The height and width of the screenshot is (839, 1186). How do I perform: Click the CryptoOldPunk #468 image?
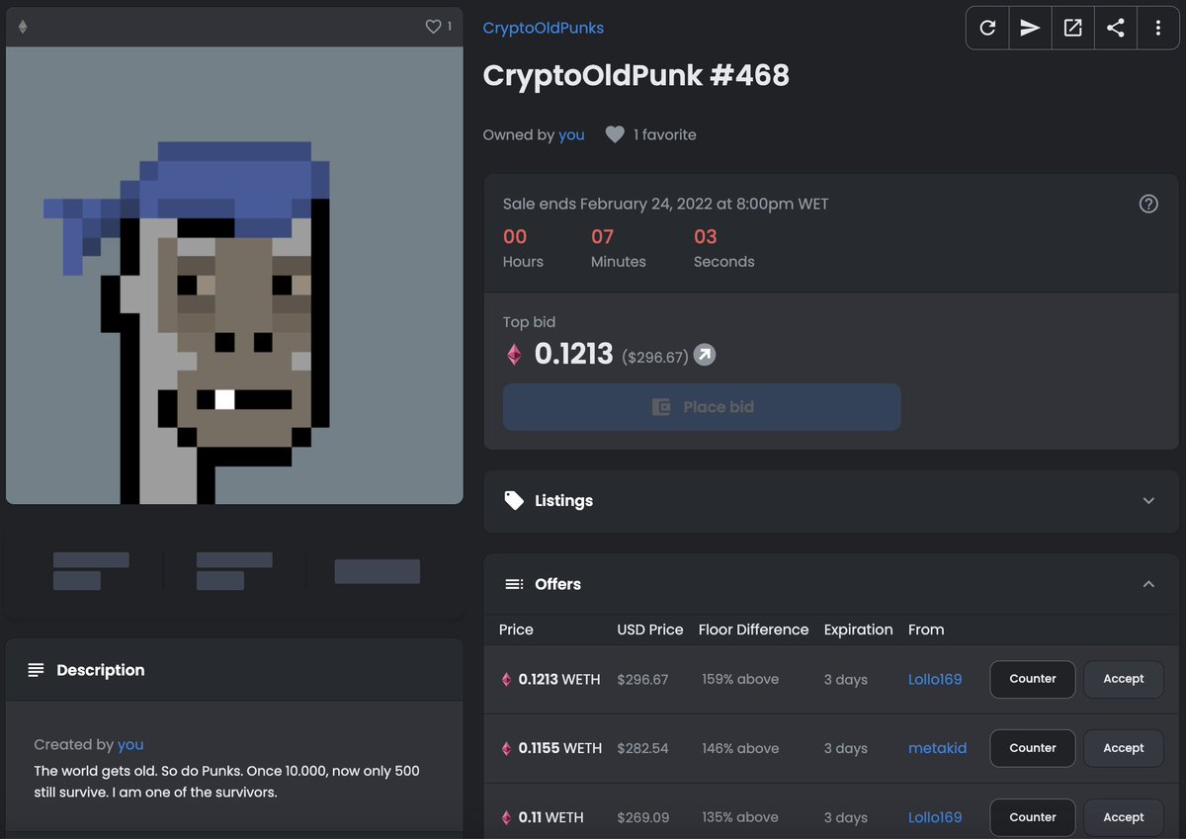click(234, 276)
